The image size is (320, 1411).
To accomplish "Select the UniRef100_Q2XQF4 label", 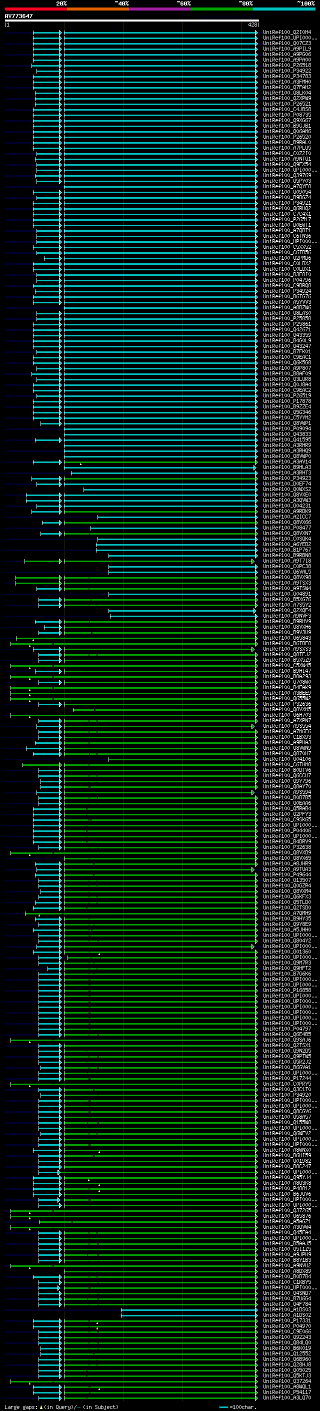I will (287, 611).
